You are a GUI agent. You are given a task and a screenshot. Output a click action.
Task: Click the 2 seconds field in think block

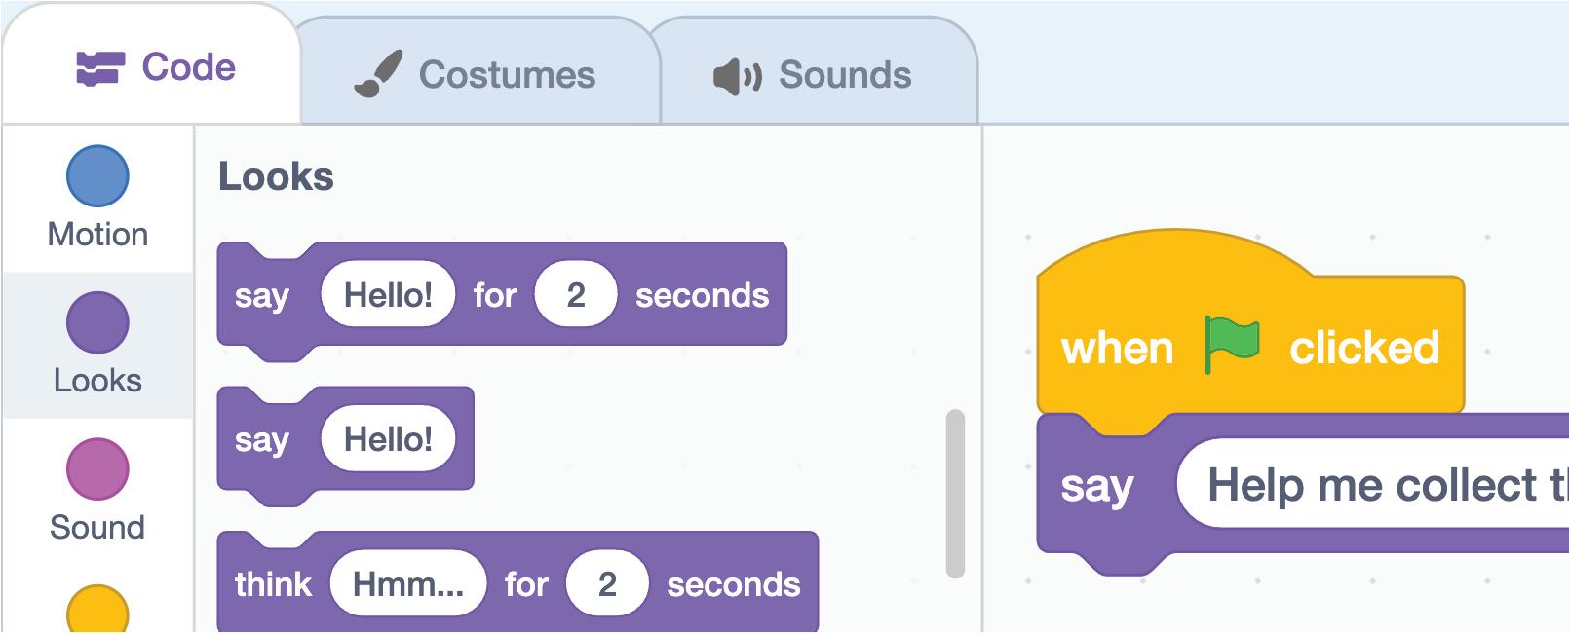pyautogui.click(x=607, y=583)
